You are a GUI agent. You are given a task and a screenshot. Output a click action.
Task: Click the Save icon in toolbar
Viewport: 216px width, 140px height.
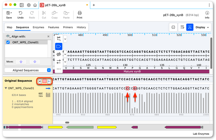8,13
